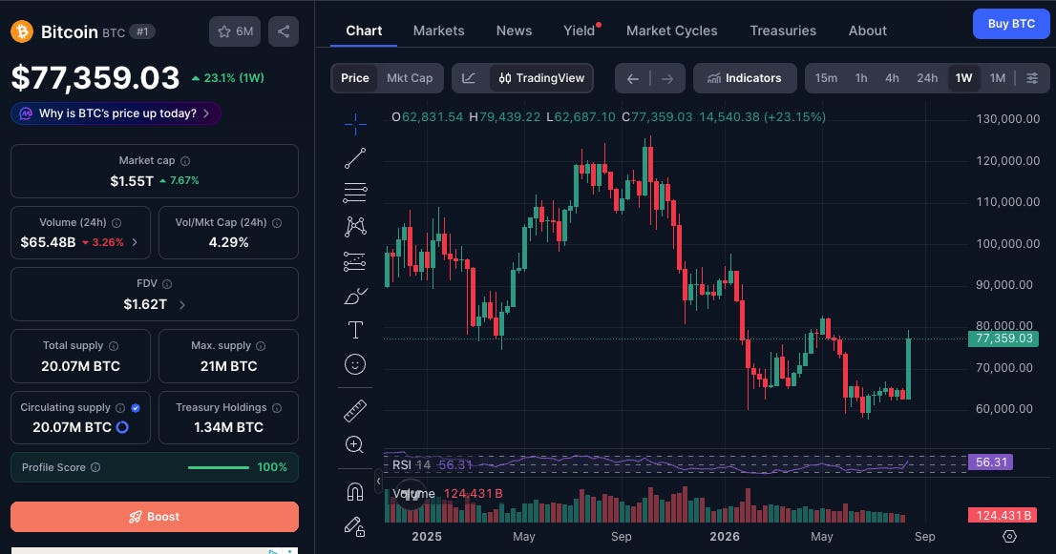The image size is (1056, 554).
Task: Select the Fibonacci retracement tool
Action: (355, 193)
